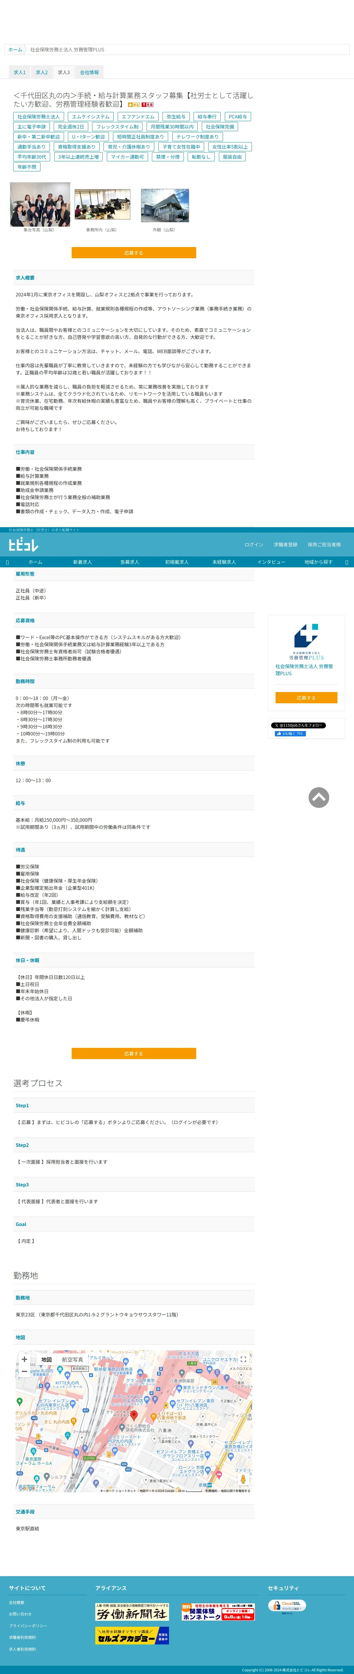This screenshot has width=354, height=1674.
Task: Zoom out on the map
Action: pyautogui.click(x=25, y=1372)
